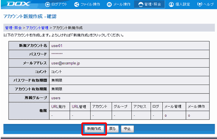The width and height of the screenshot is (217, 139).
Task: Click the 無期限 value for アカウント有効期限
Action: 57,89
